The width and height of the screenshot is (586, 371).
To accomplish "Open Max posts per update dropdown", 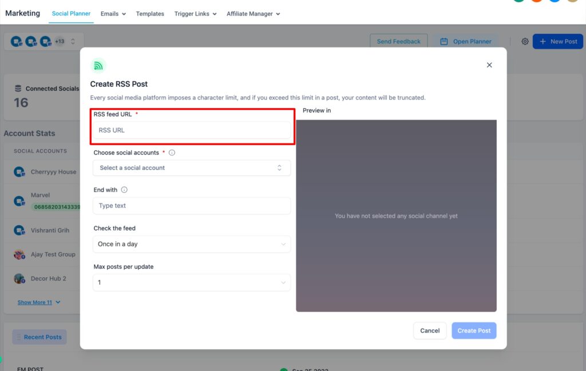I will pos(192,282).
